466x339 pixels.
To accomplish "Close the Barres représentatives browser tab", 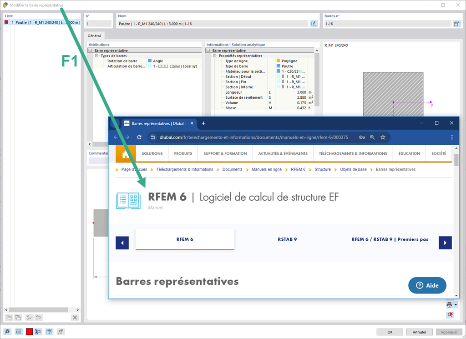I will (192, 123).
